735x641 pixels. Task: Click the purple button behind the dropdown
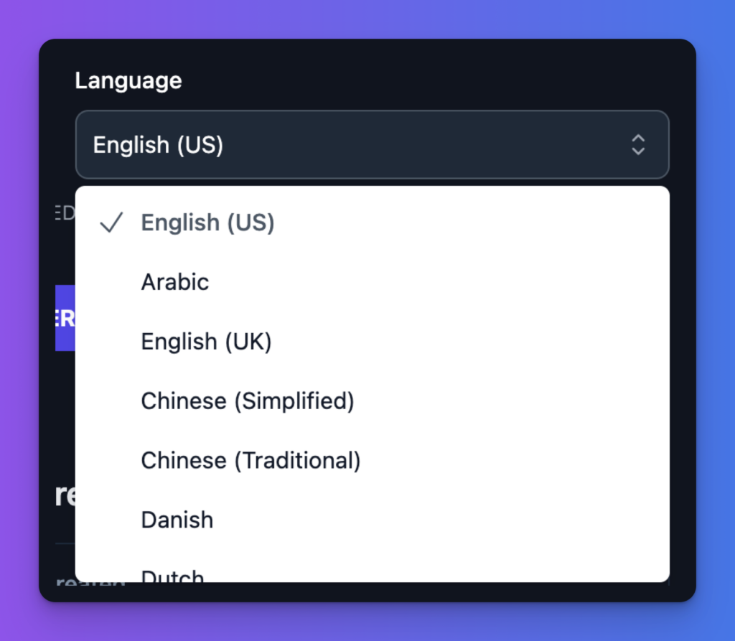[64, 318]
